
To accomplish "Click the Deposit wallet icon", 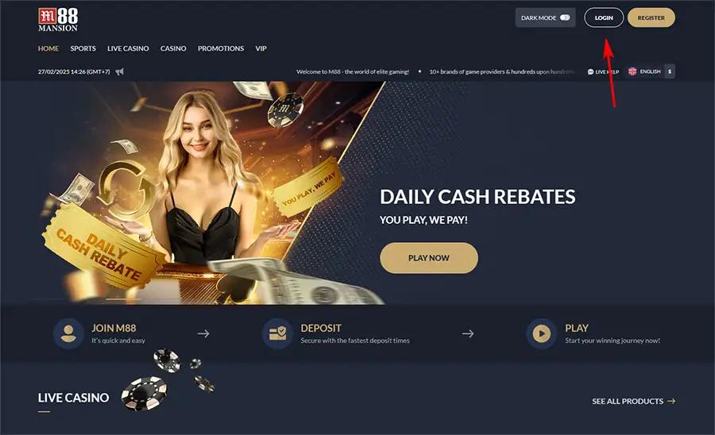I will (x=277, y=333).
